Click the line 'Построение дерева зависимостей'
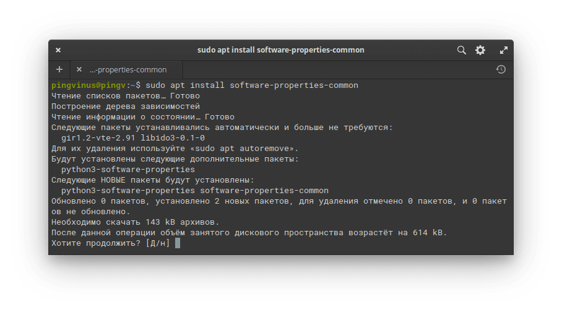This screenshot has height=312, width=562. pos(126,106)
